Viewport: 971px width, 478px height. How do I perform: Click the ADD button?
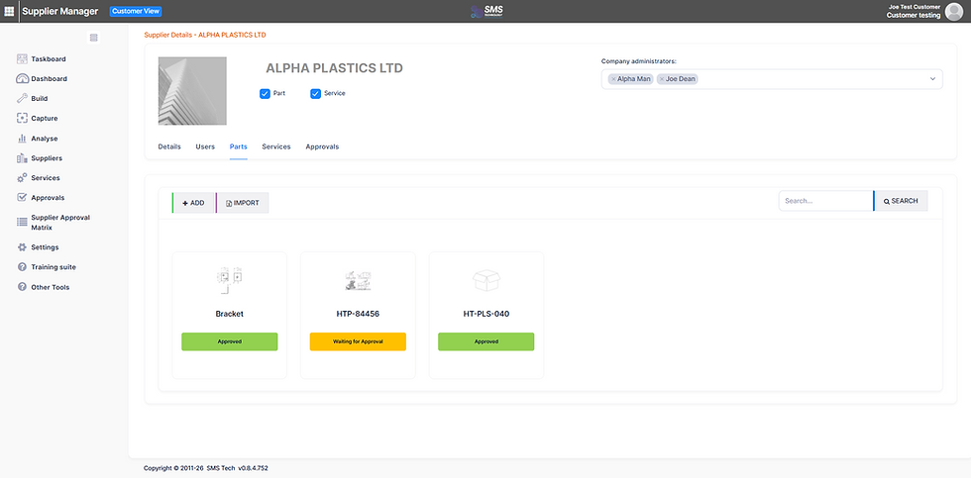coord(193,203)
